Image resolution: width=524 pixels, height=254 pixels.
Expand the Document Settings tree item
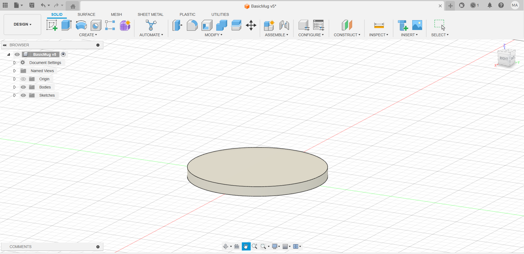click(x=14, y=62)
